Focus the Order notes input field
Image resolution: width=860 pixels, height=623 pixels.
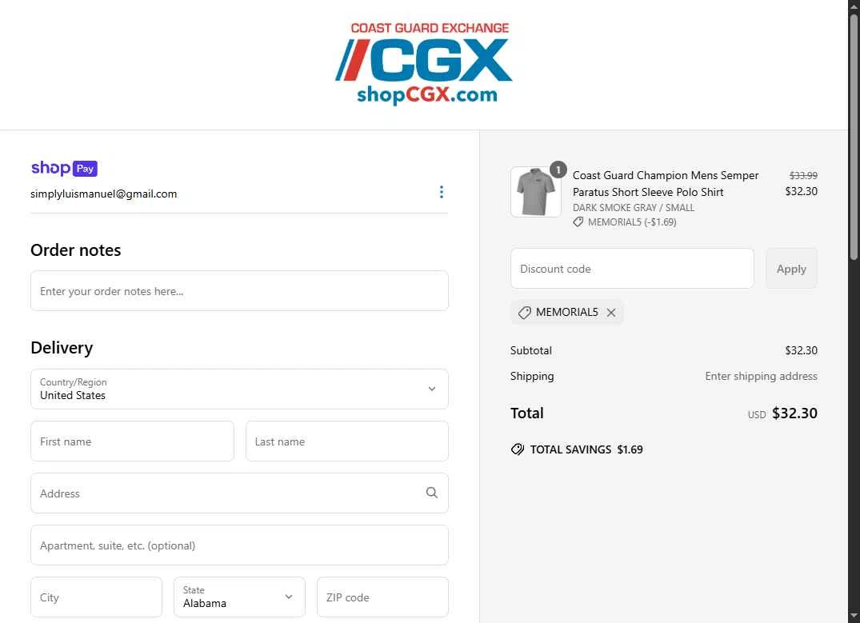click(x=239, y=290)
